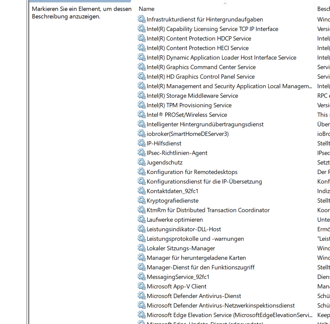330x324 pixels.
Task: Select the Lokaler Sitzungs-Manager service name
Action: pyautogui.click(x=181, y=248)
